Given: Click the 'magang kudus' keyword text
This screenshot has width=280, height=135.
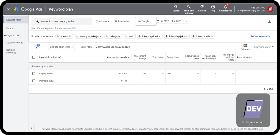Looking at the screenshot, I should coord(46,74).
